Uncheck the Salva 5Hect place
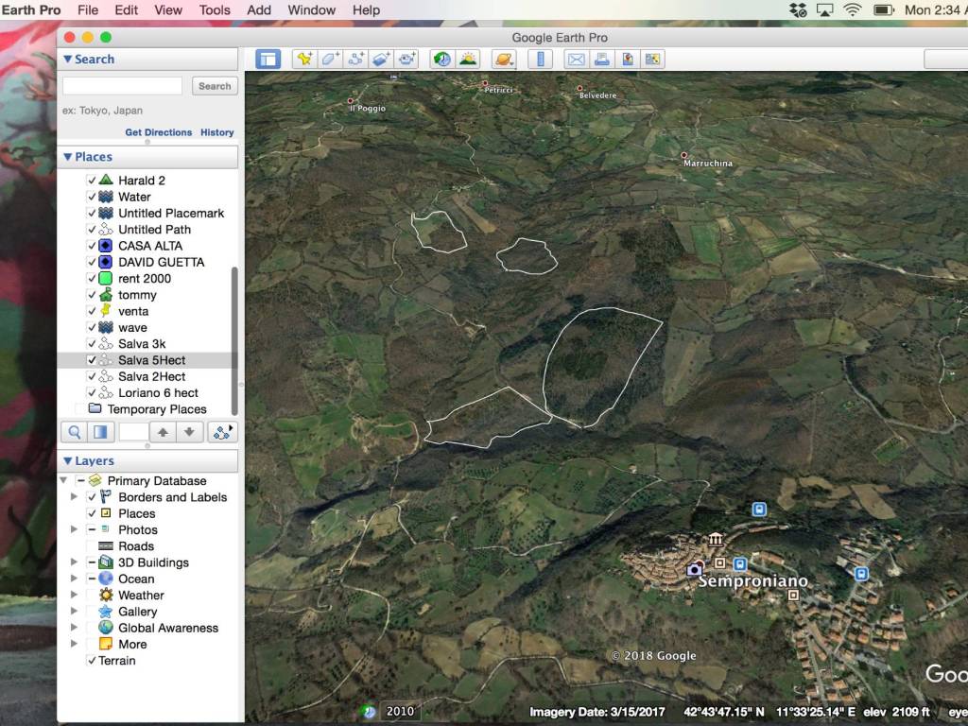 tap(92, 360)
